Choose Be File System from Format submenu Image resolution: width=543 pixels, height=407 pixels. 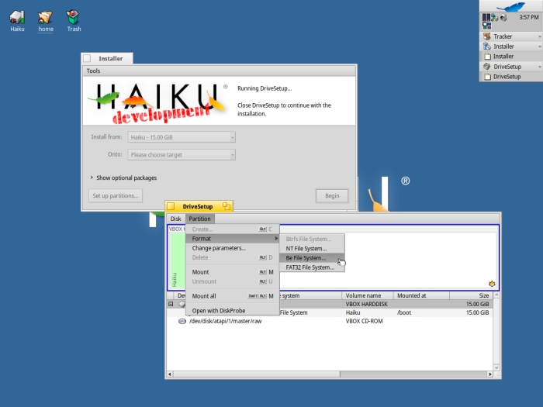[x=306, y=257]
